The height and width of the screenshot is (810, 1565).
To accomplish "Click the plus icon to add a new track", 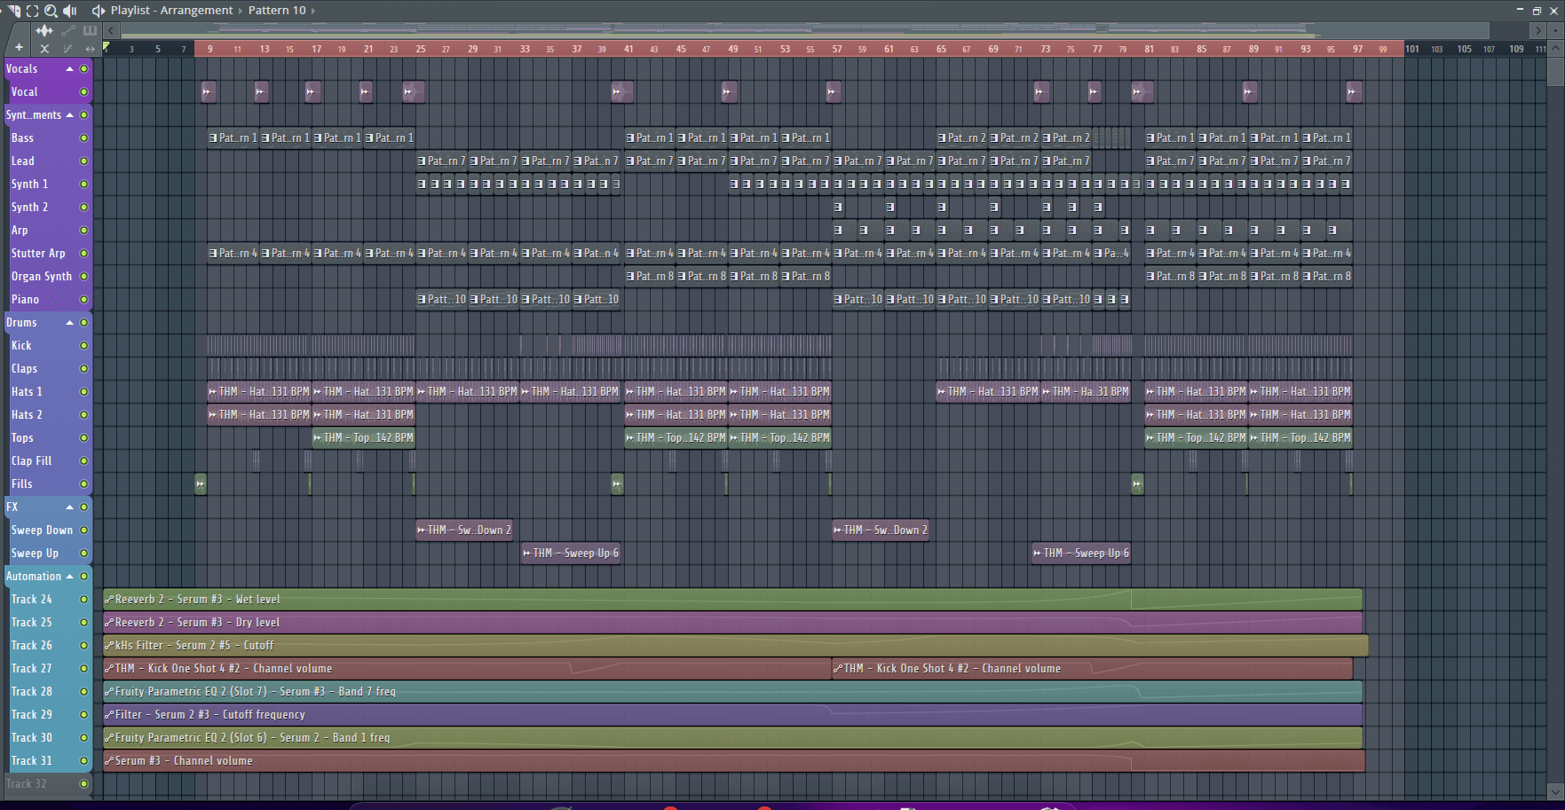I will 19,48.
